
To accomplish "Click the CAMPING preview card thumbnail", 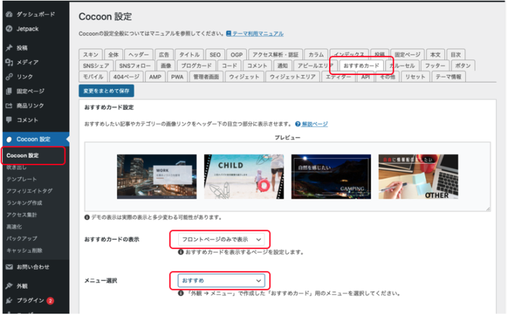I will pos(331,176).
